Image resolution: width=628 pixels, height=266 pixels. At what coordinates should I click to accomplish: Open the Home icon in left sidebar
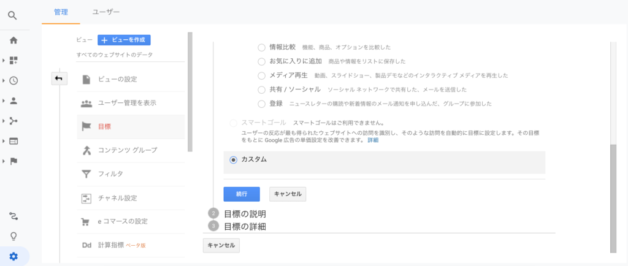coord(13,40)
